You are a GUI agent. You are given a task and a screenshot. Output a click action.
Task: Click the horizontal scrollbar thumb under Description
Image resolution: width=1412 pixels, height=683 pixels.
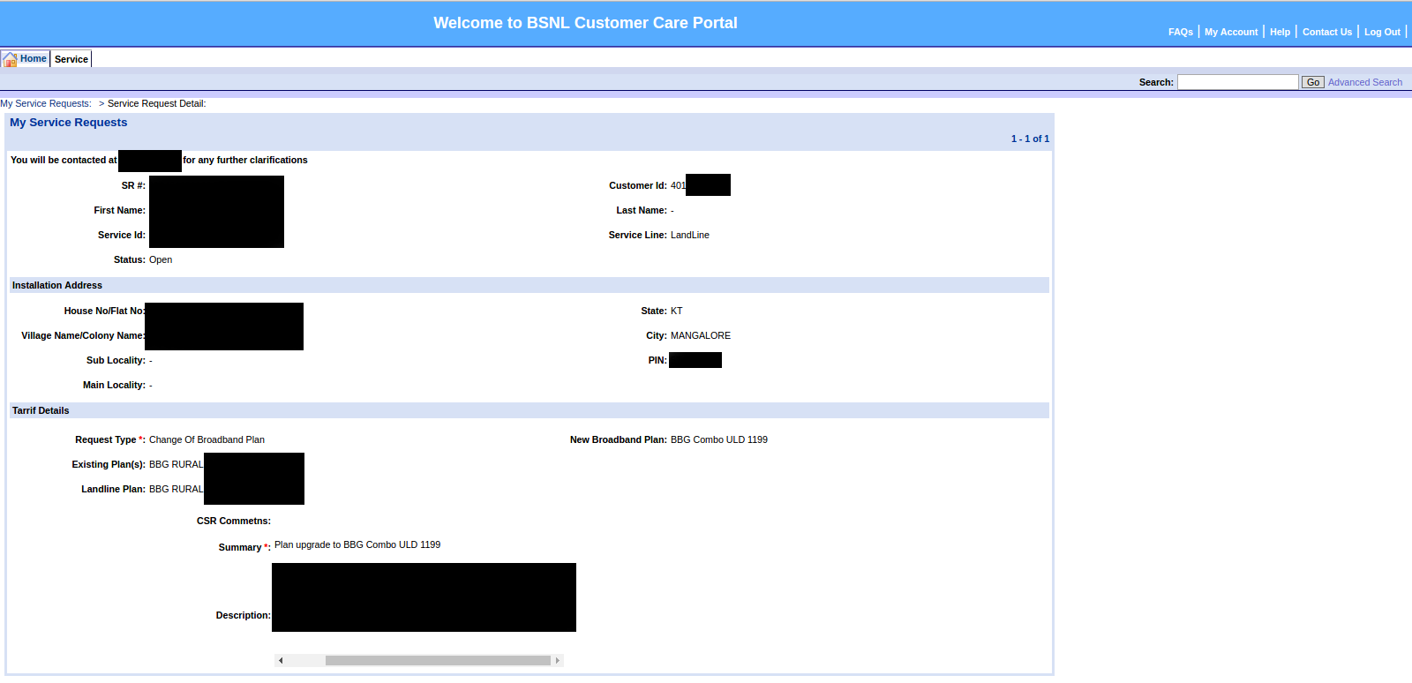[438, 660]
